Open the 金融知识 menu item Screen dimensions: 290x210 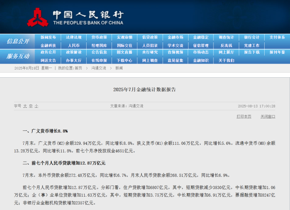(x=201, y=60)
